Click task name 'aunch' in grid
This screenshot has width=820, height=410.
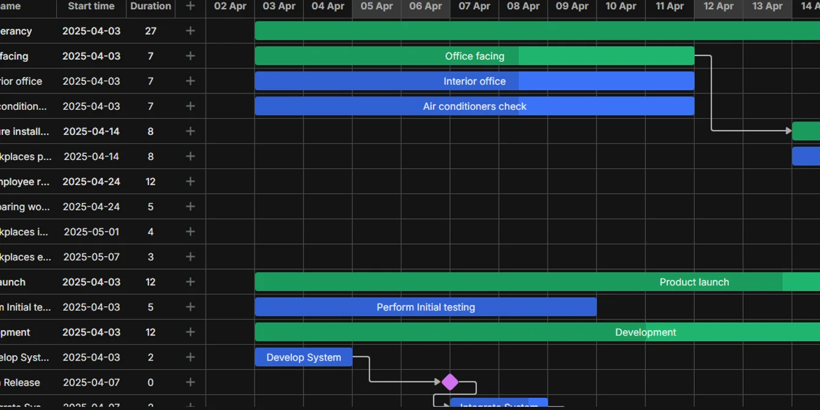coord(13,282)
